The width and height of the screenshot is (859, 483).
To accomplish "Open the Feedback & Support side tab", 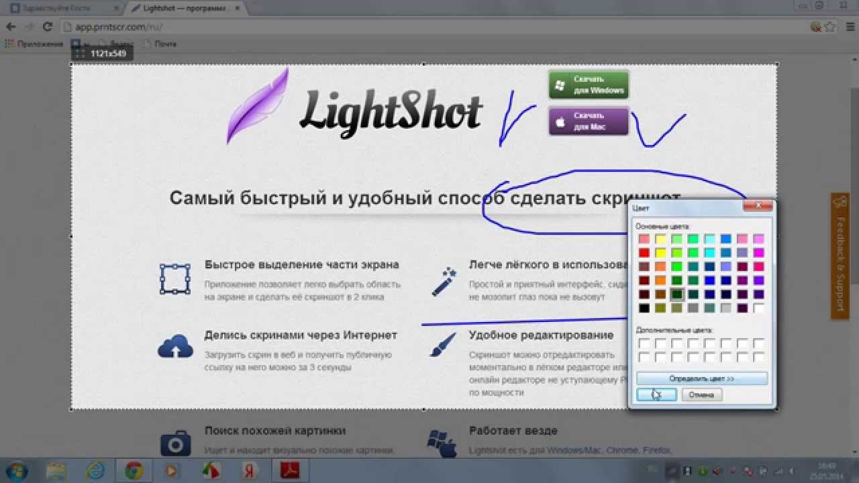I will 839,256.
